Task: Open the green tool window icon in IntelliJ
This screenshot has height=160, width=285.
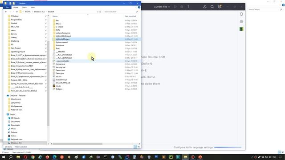Action: coord(241,29)
